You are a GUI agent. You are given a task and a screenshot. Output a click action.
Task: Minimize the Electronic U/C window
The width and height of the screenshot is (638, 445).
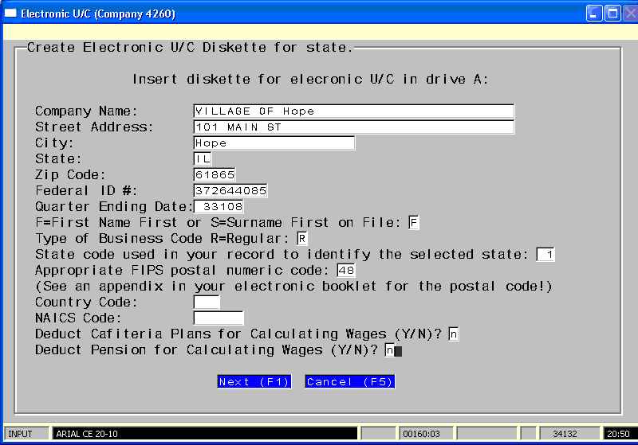pos(594,14)
